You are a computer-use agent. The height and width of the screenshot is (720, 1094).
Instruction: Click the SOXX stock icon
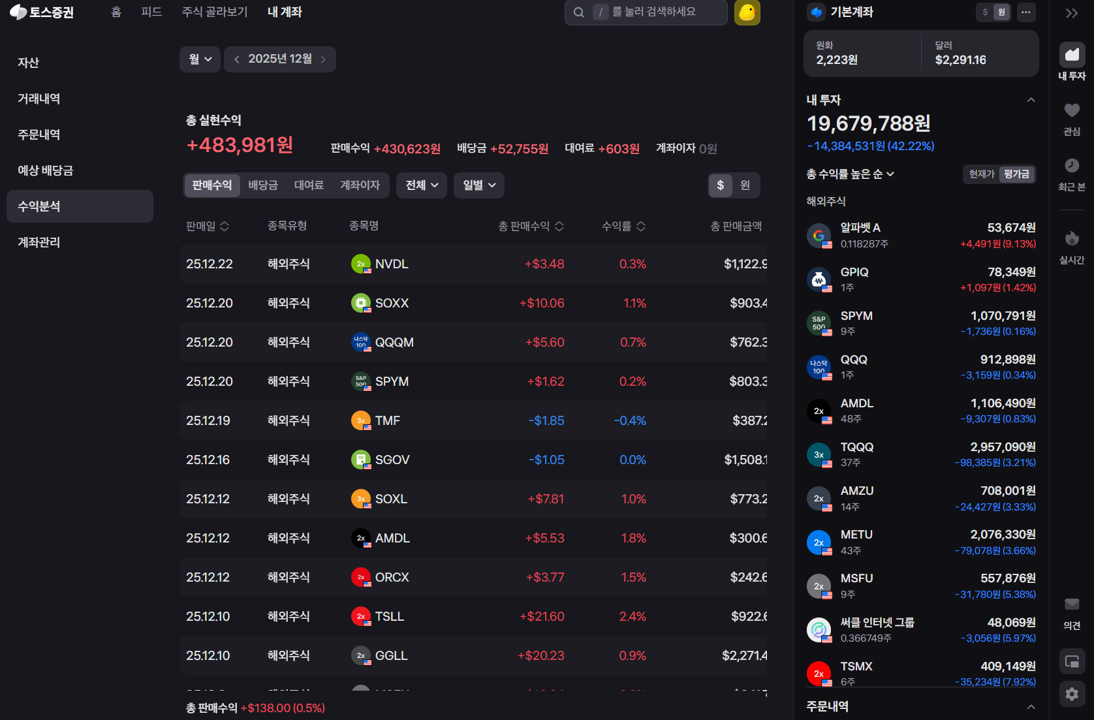pyautogui.click(x=361, y=303)
